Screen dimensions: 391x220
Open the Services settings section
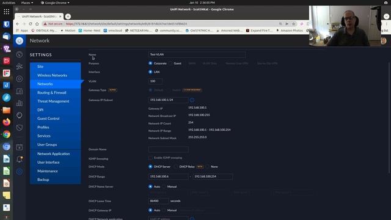click(x=56, y=136)
